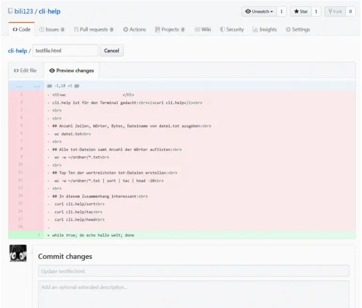
Task: Click the fork count beside Fork
Action: tap(351, 11)
